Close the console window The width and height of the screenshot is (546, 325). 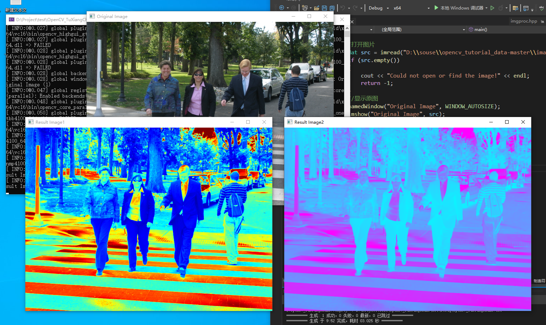click(x=342, y=19)
